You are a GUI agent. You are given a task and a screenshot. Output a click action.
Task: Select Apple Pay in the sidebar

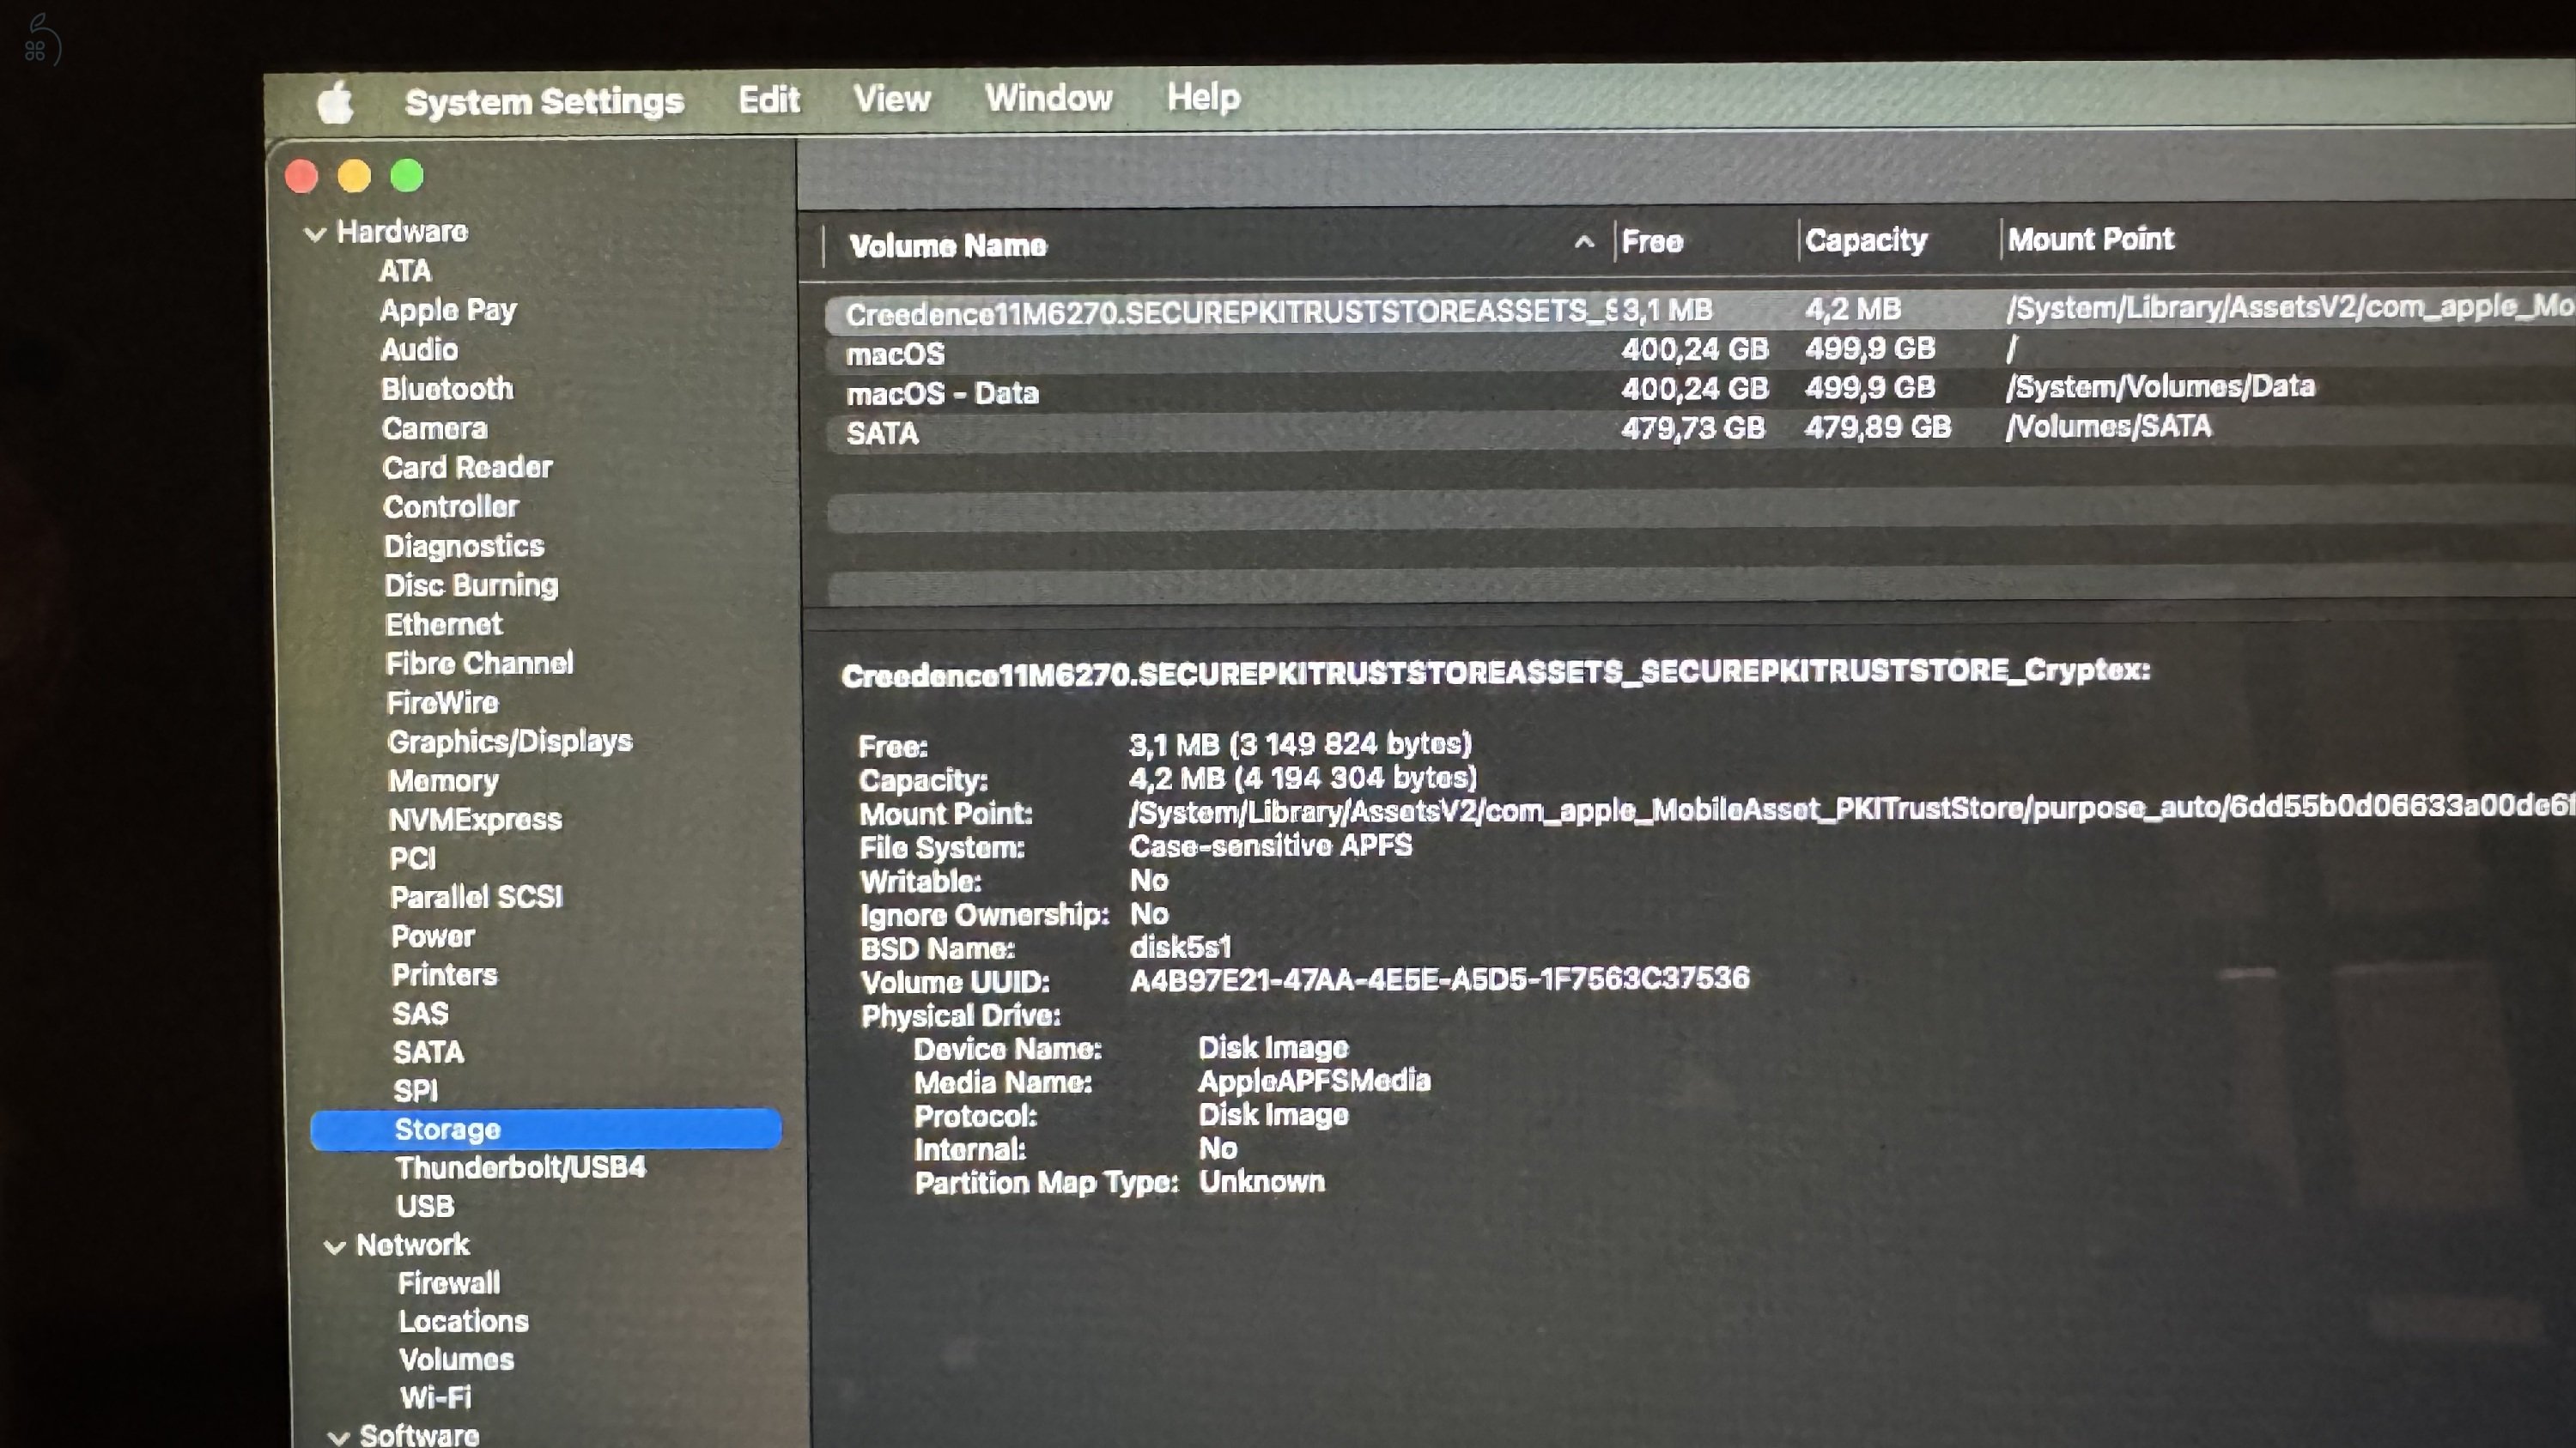click(448, 311)
